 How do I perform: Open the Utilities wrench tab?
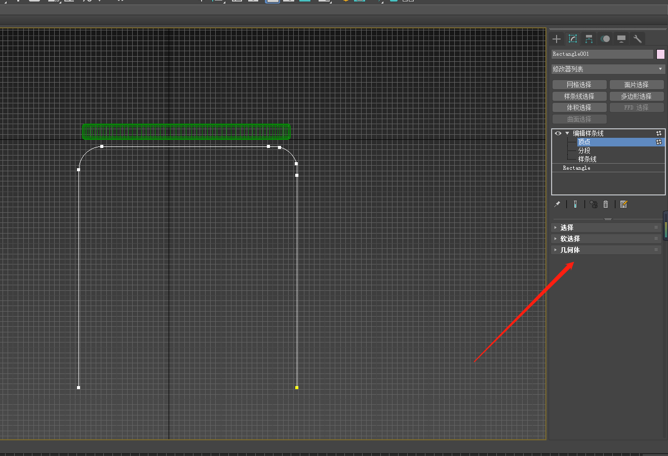pyautogui.click(x=638, y=39)
